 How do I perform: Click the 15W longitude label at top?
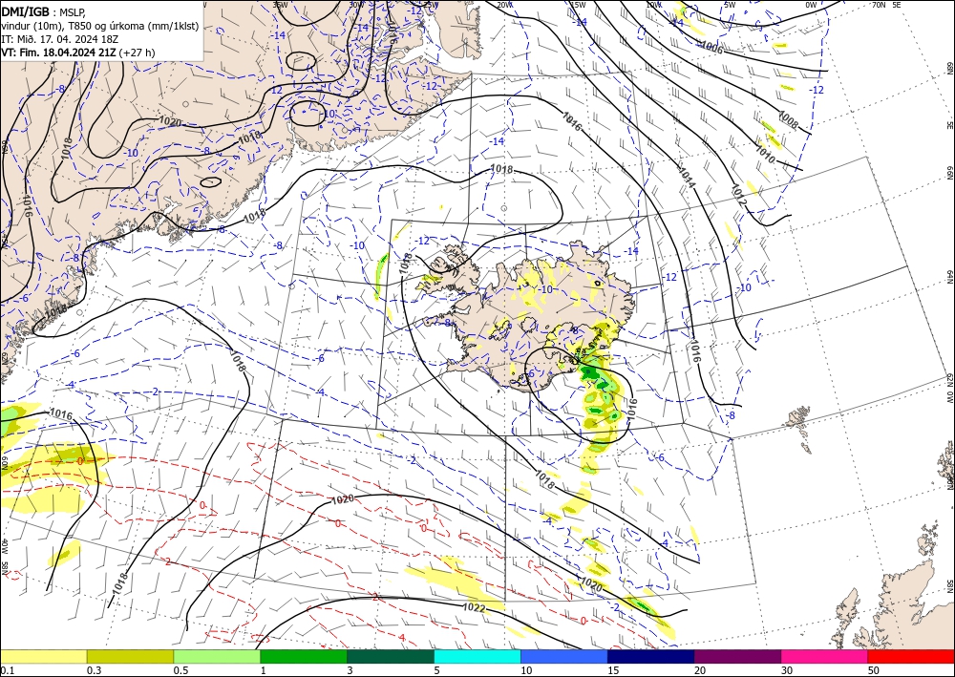tap(578, 5)
